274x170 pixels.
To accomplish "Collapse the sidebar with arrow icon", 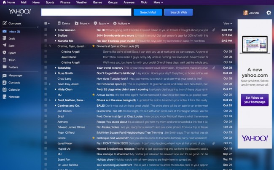I will [x=38, y=27].
